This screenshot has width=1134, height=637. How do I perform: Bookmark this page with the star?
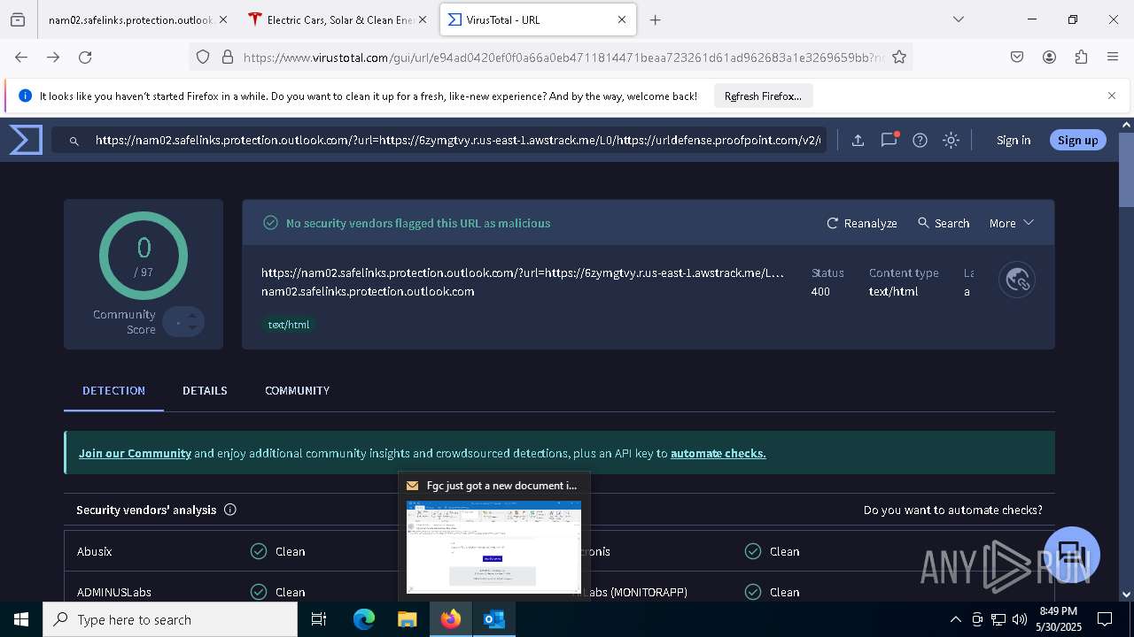point(899,57)
